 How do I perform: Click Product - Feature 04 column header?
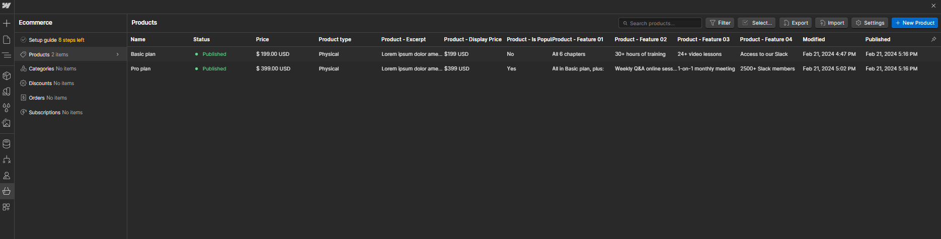[766, 39]
